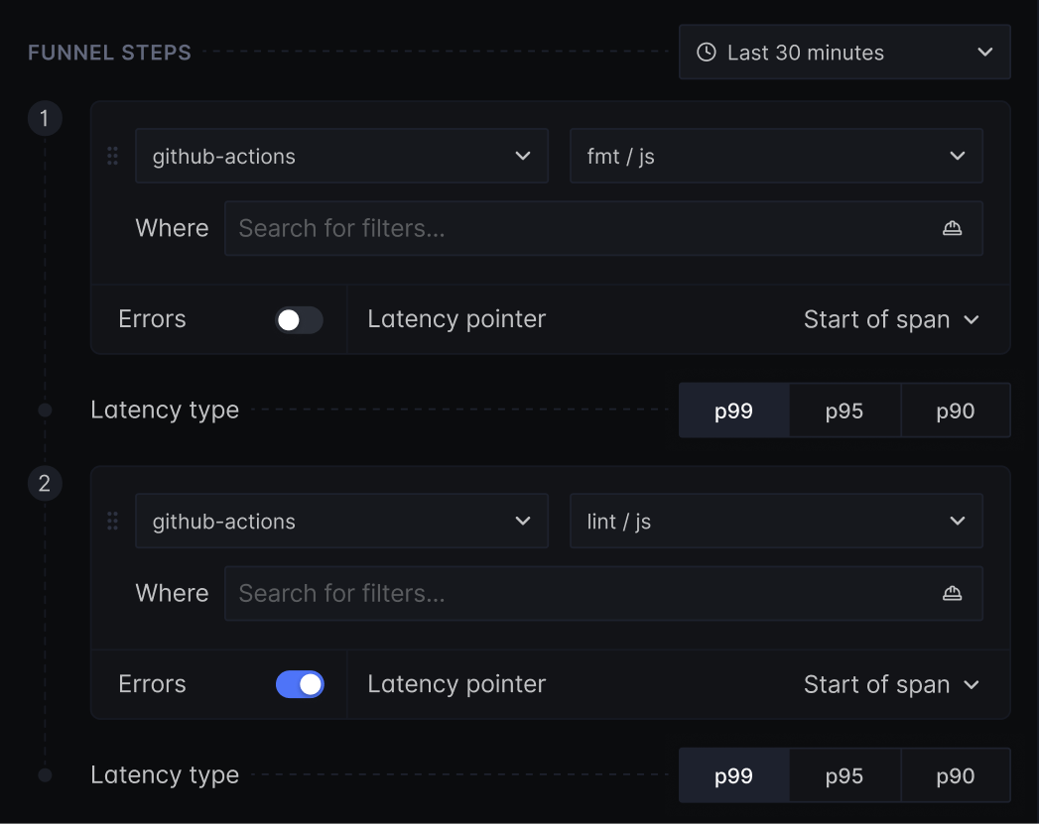Click the drag handle on step 2

(x=112, y=521)
